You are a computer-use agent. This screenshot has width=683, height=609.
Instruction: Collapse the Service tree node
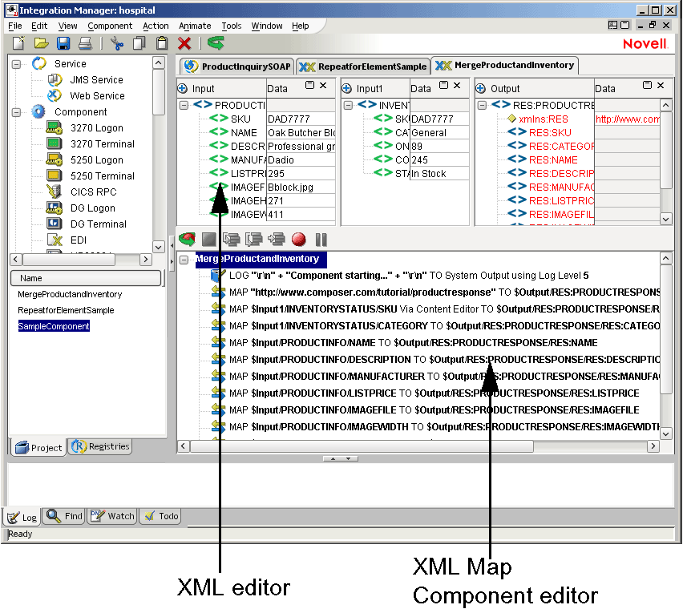[x=16, y=64]
